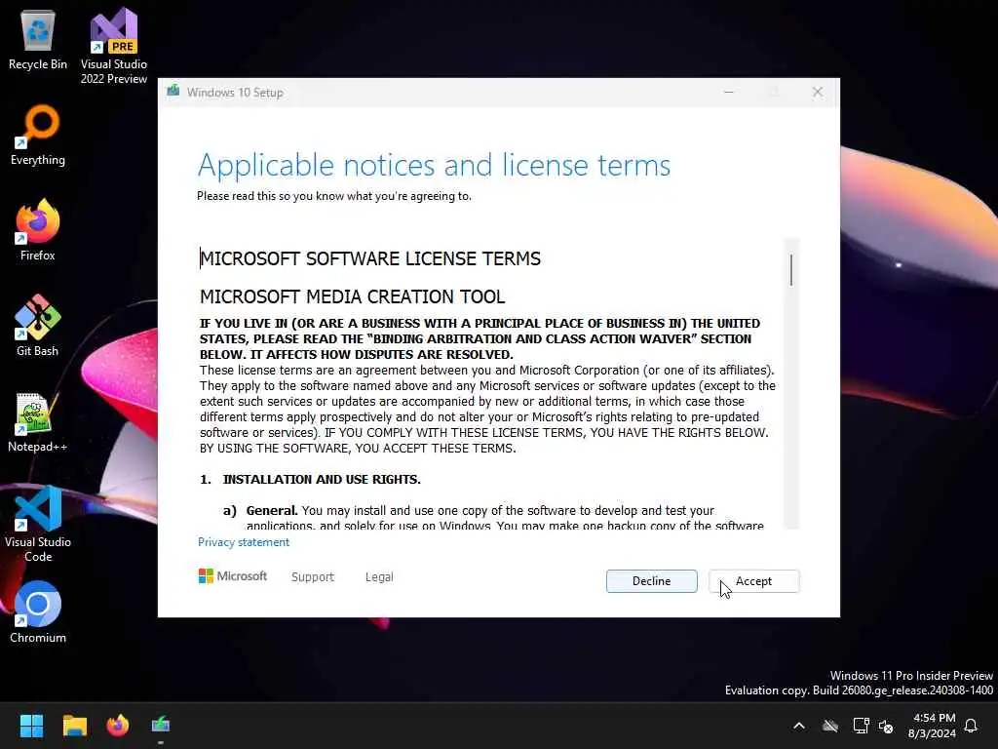Minimize the Windows 10 Setup window

(x=729, y=93)
